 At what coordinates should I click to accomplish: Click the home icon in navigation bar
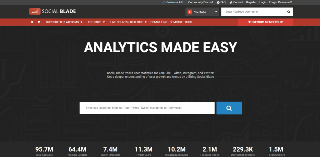point(32,22)
